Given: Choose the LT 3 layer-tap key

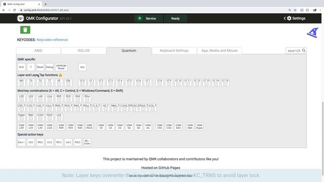Looking at the screenshot, I should (x=110, y=83).
